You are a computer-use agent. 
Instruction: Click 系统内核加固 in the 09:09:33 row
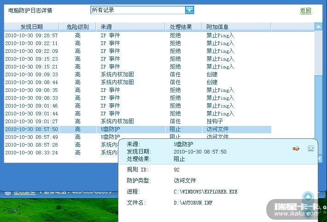pos(117,74)
